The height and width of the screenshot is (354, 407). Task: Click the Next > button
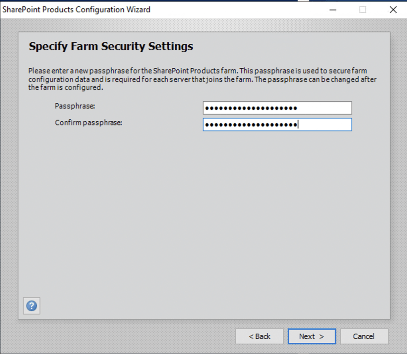click(312, 336)
